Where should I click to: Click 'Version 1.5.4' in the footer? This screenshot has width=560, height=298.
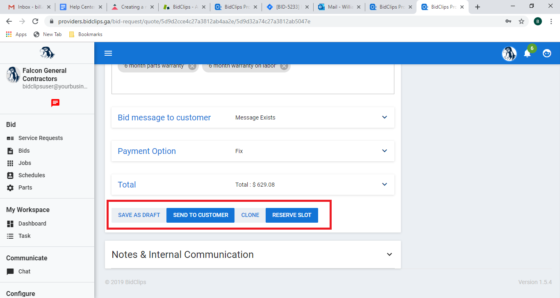click(x=535, y=282)
